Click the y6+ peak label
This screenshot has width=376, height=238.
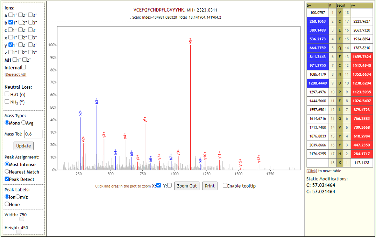(x=145, y=120)
